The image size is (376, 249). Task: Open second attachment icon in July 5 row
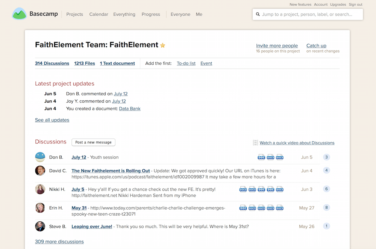(x=252, y=189)
